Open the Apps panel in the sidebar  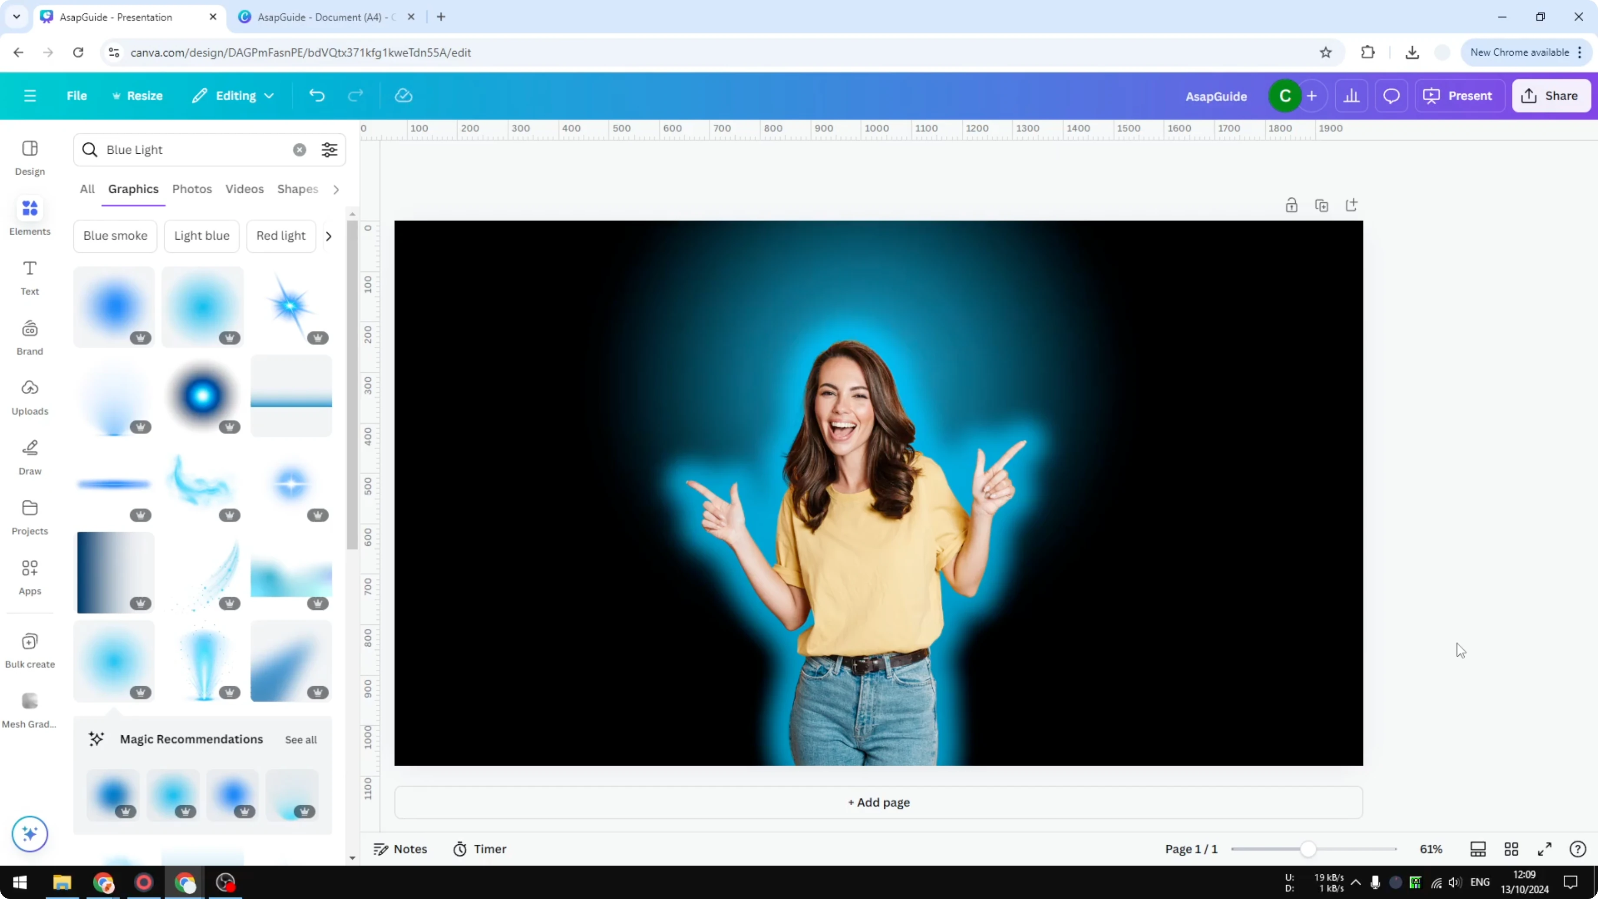click(29, 576)
